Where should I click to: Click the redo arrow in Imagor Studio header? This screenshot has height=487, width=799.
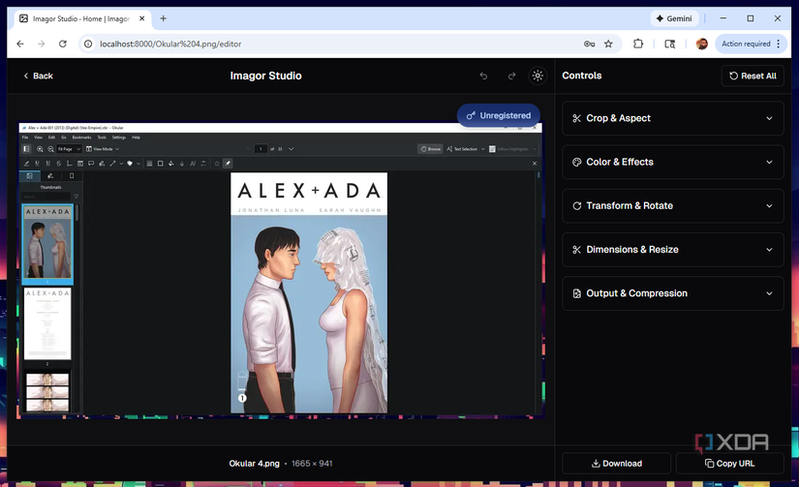pyautogui.click(x=511, y=76)
